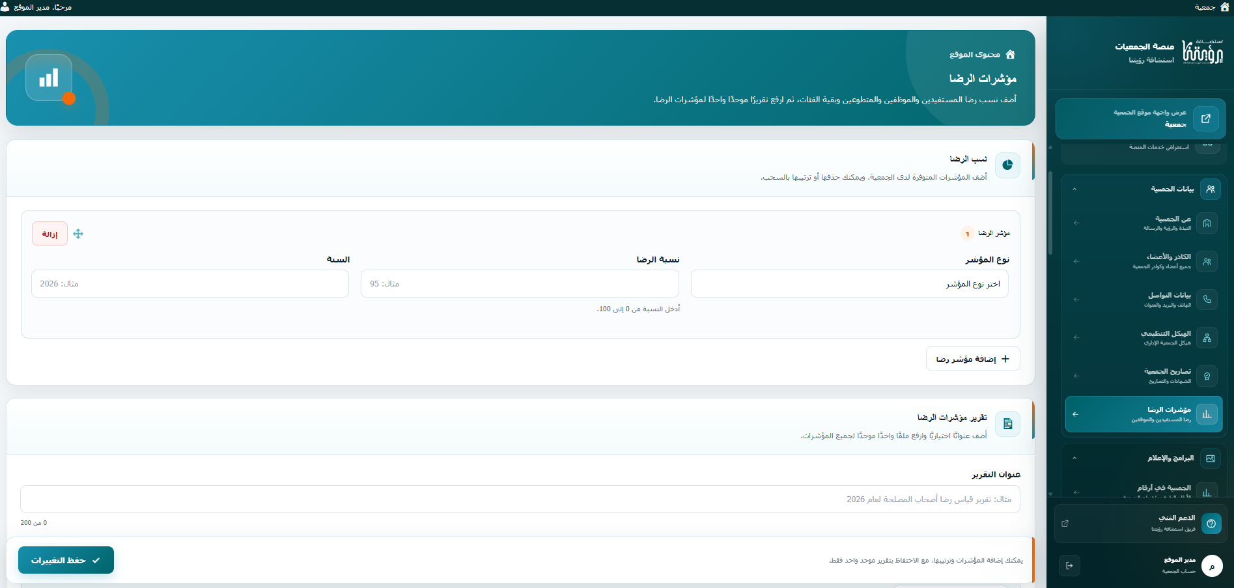Click the رؤيتنا platform logo
The height and width of the screenshot is (588, 1234).
pyautogui.click(x=1202, y=52)
